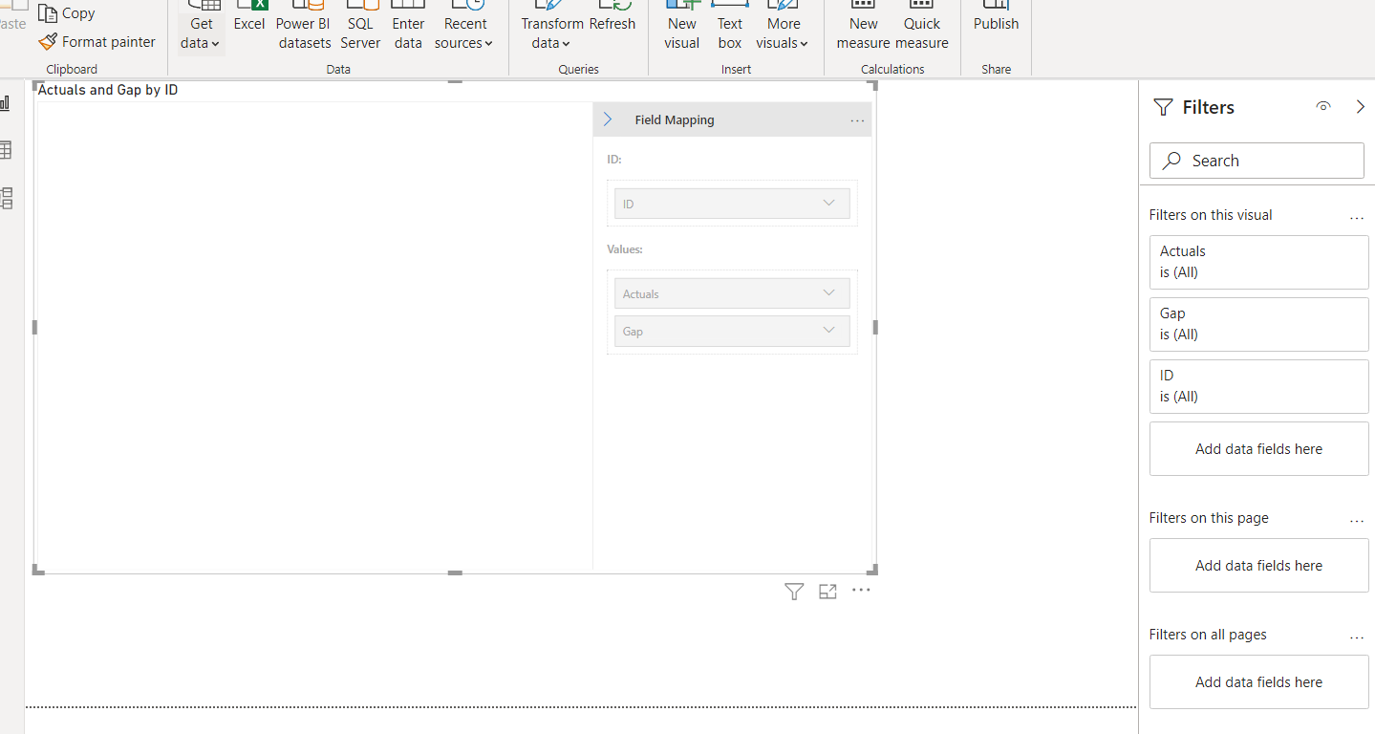Click Add data fields under all pages

(x=1259, y=682)
